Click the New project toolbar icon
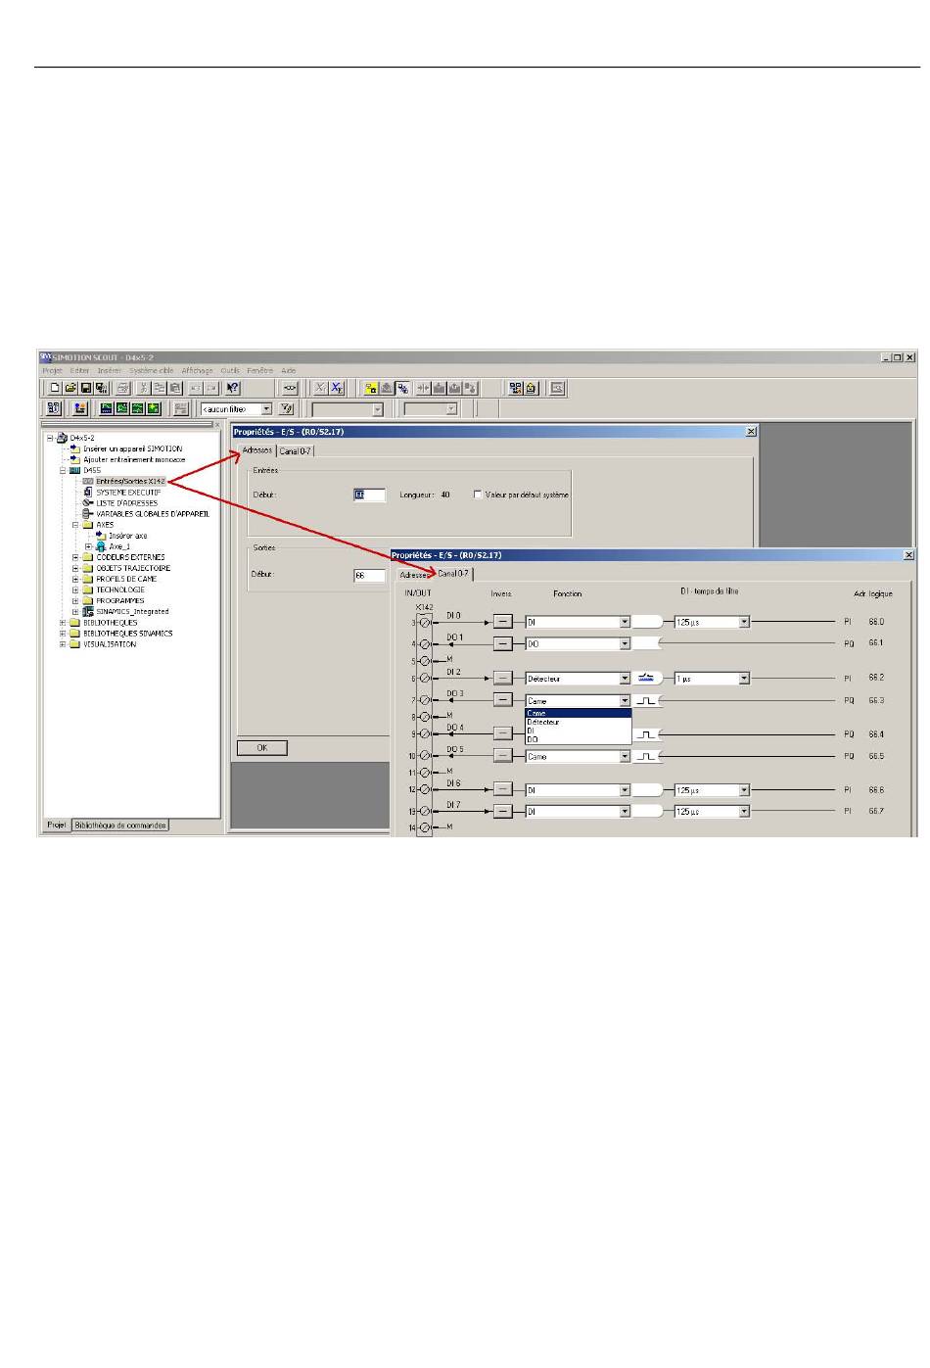 pyautogui.click(x=56, y=389)
